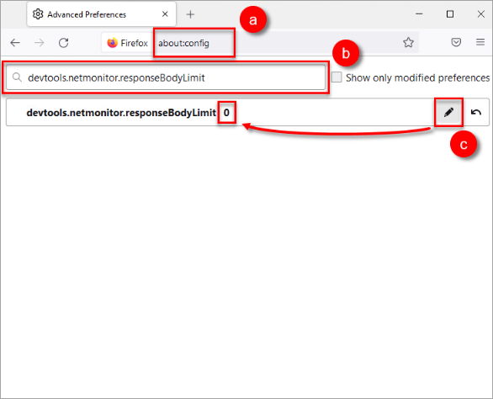The image size is (493, 399).
Task: Close the Firefox window
Action: tap(480, 14)
